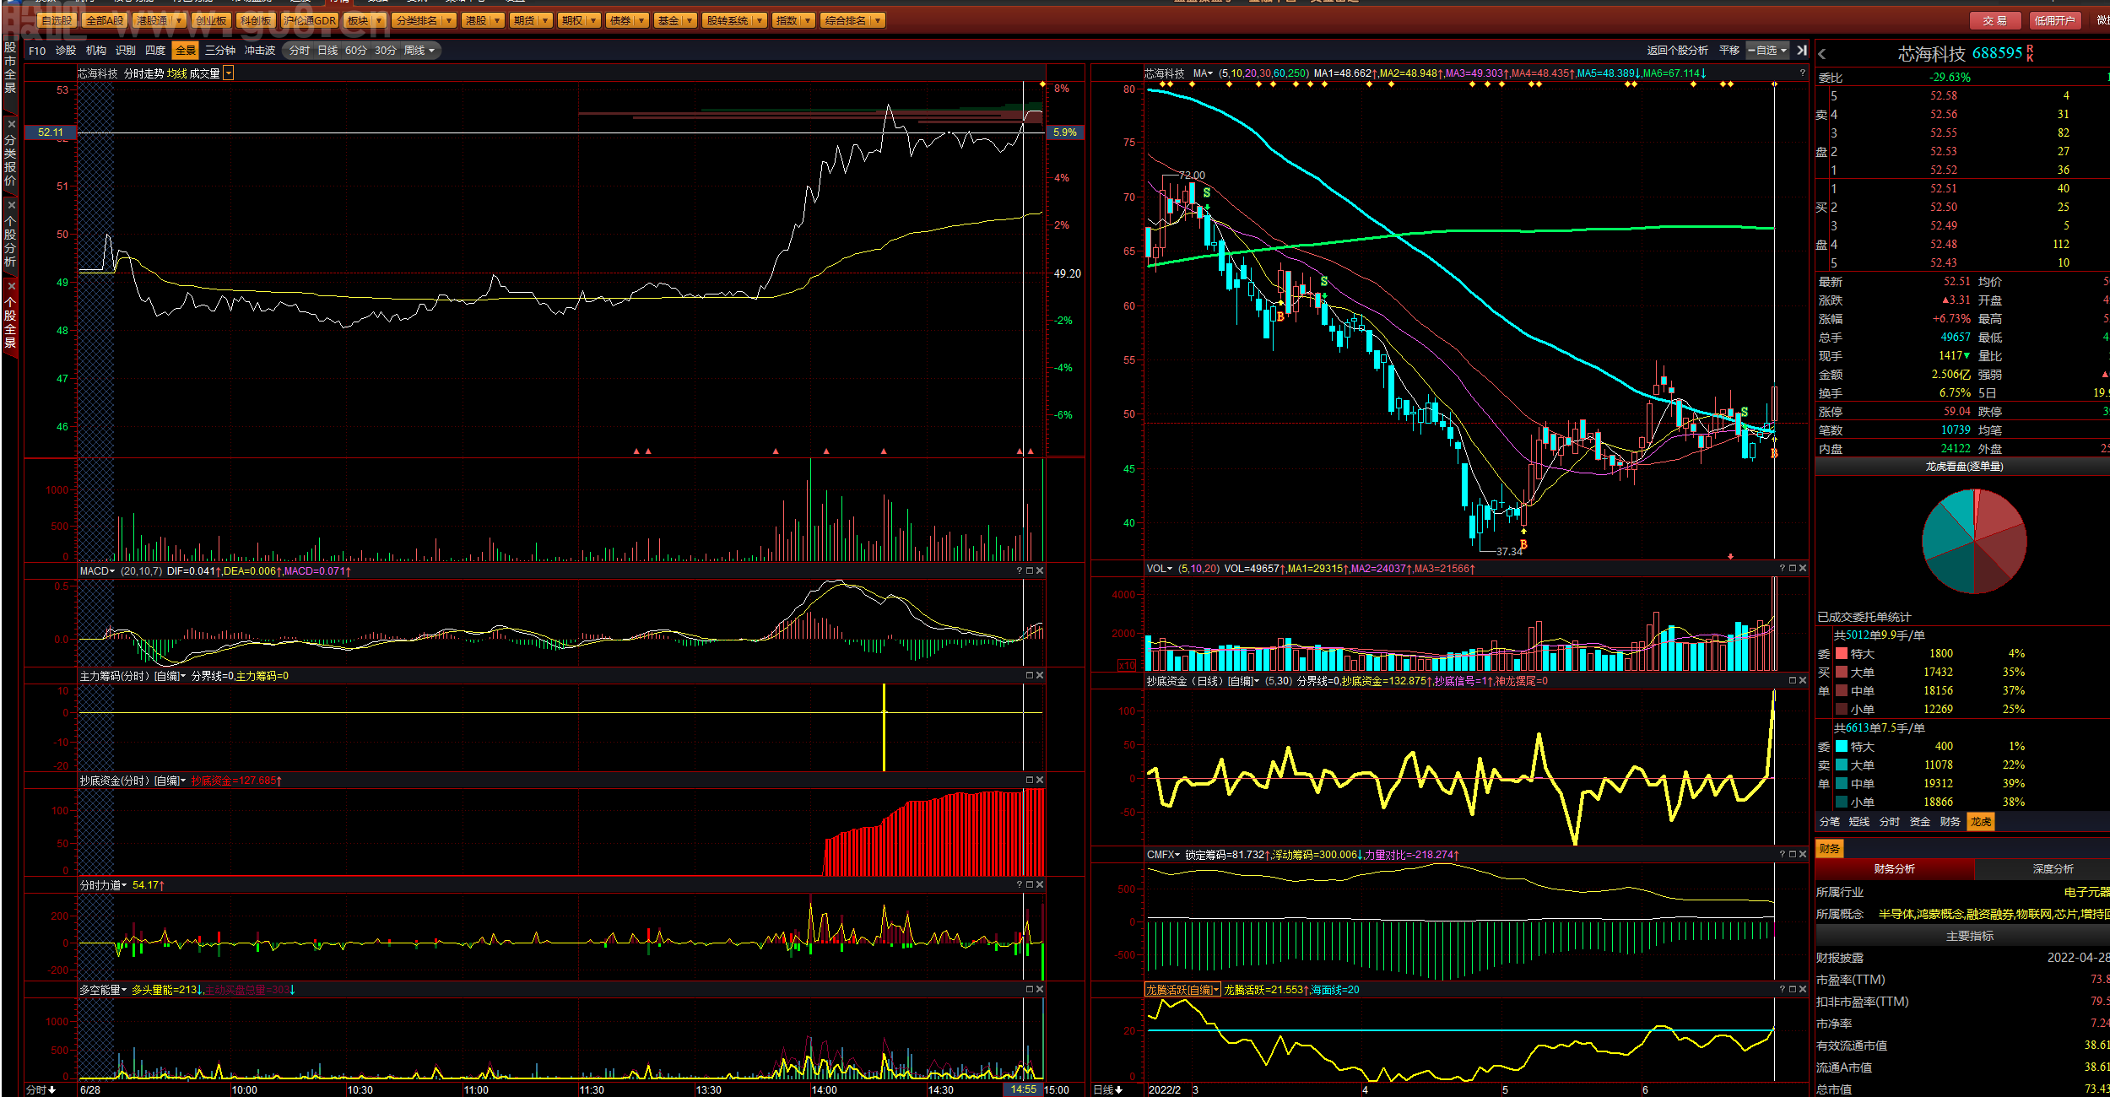
Task: Click the back chevron beside 芯海科技 title
Action: pos(1822,54)
